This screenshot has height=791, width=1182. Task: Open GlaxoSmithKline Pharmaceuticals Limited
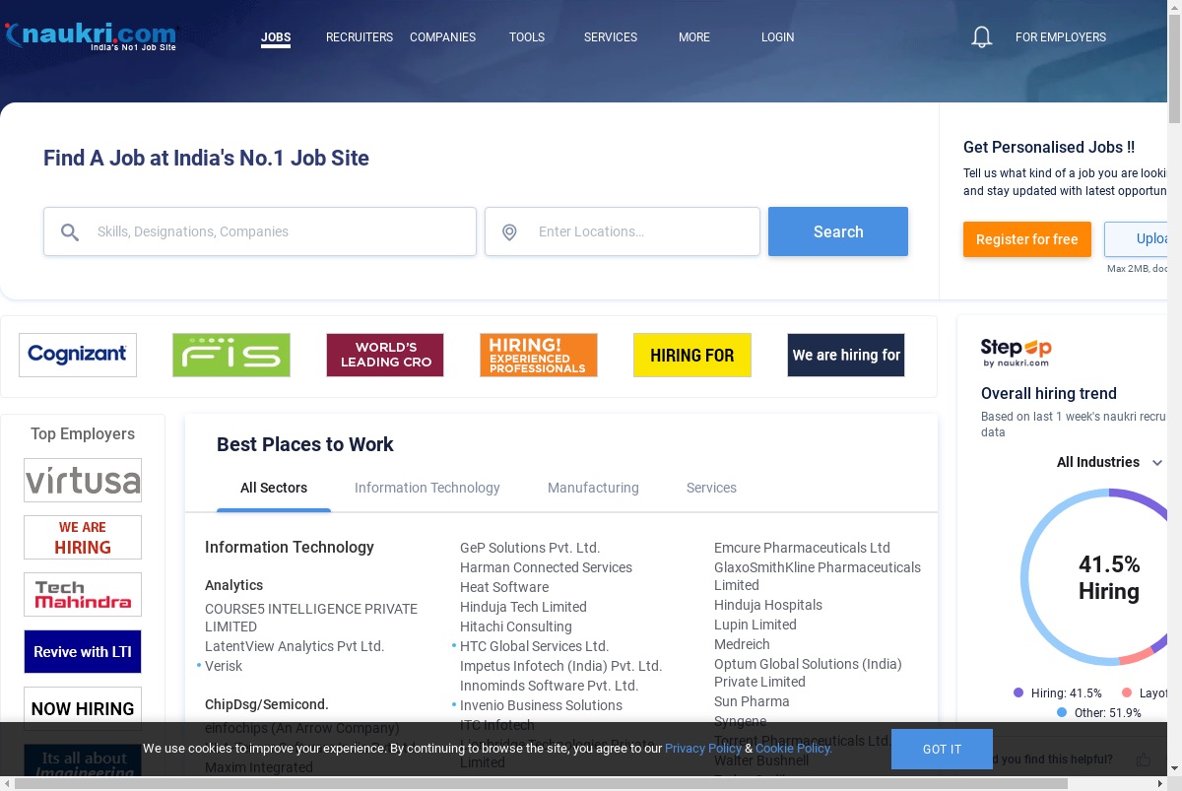(x=818, y=576)
